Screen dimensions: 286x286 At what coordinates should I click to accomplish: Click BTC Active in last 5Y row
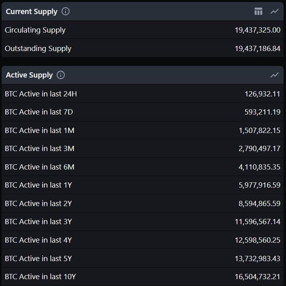[x=142, y=258]
